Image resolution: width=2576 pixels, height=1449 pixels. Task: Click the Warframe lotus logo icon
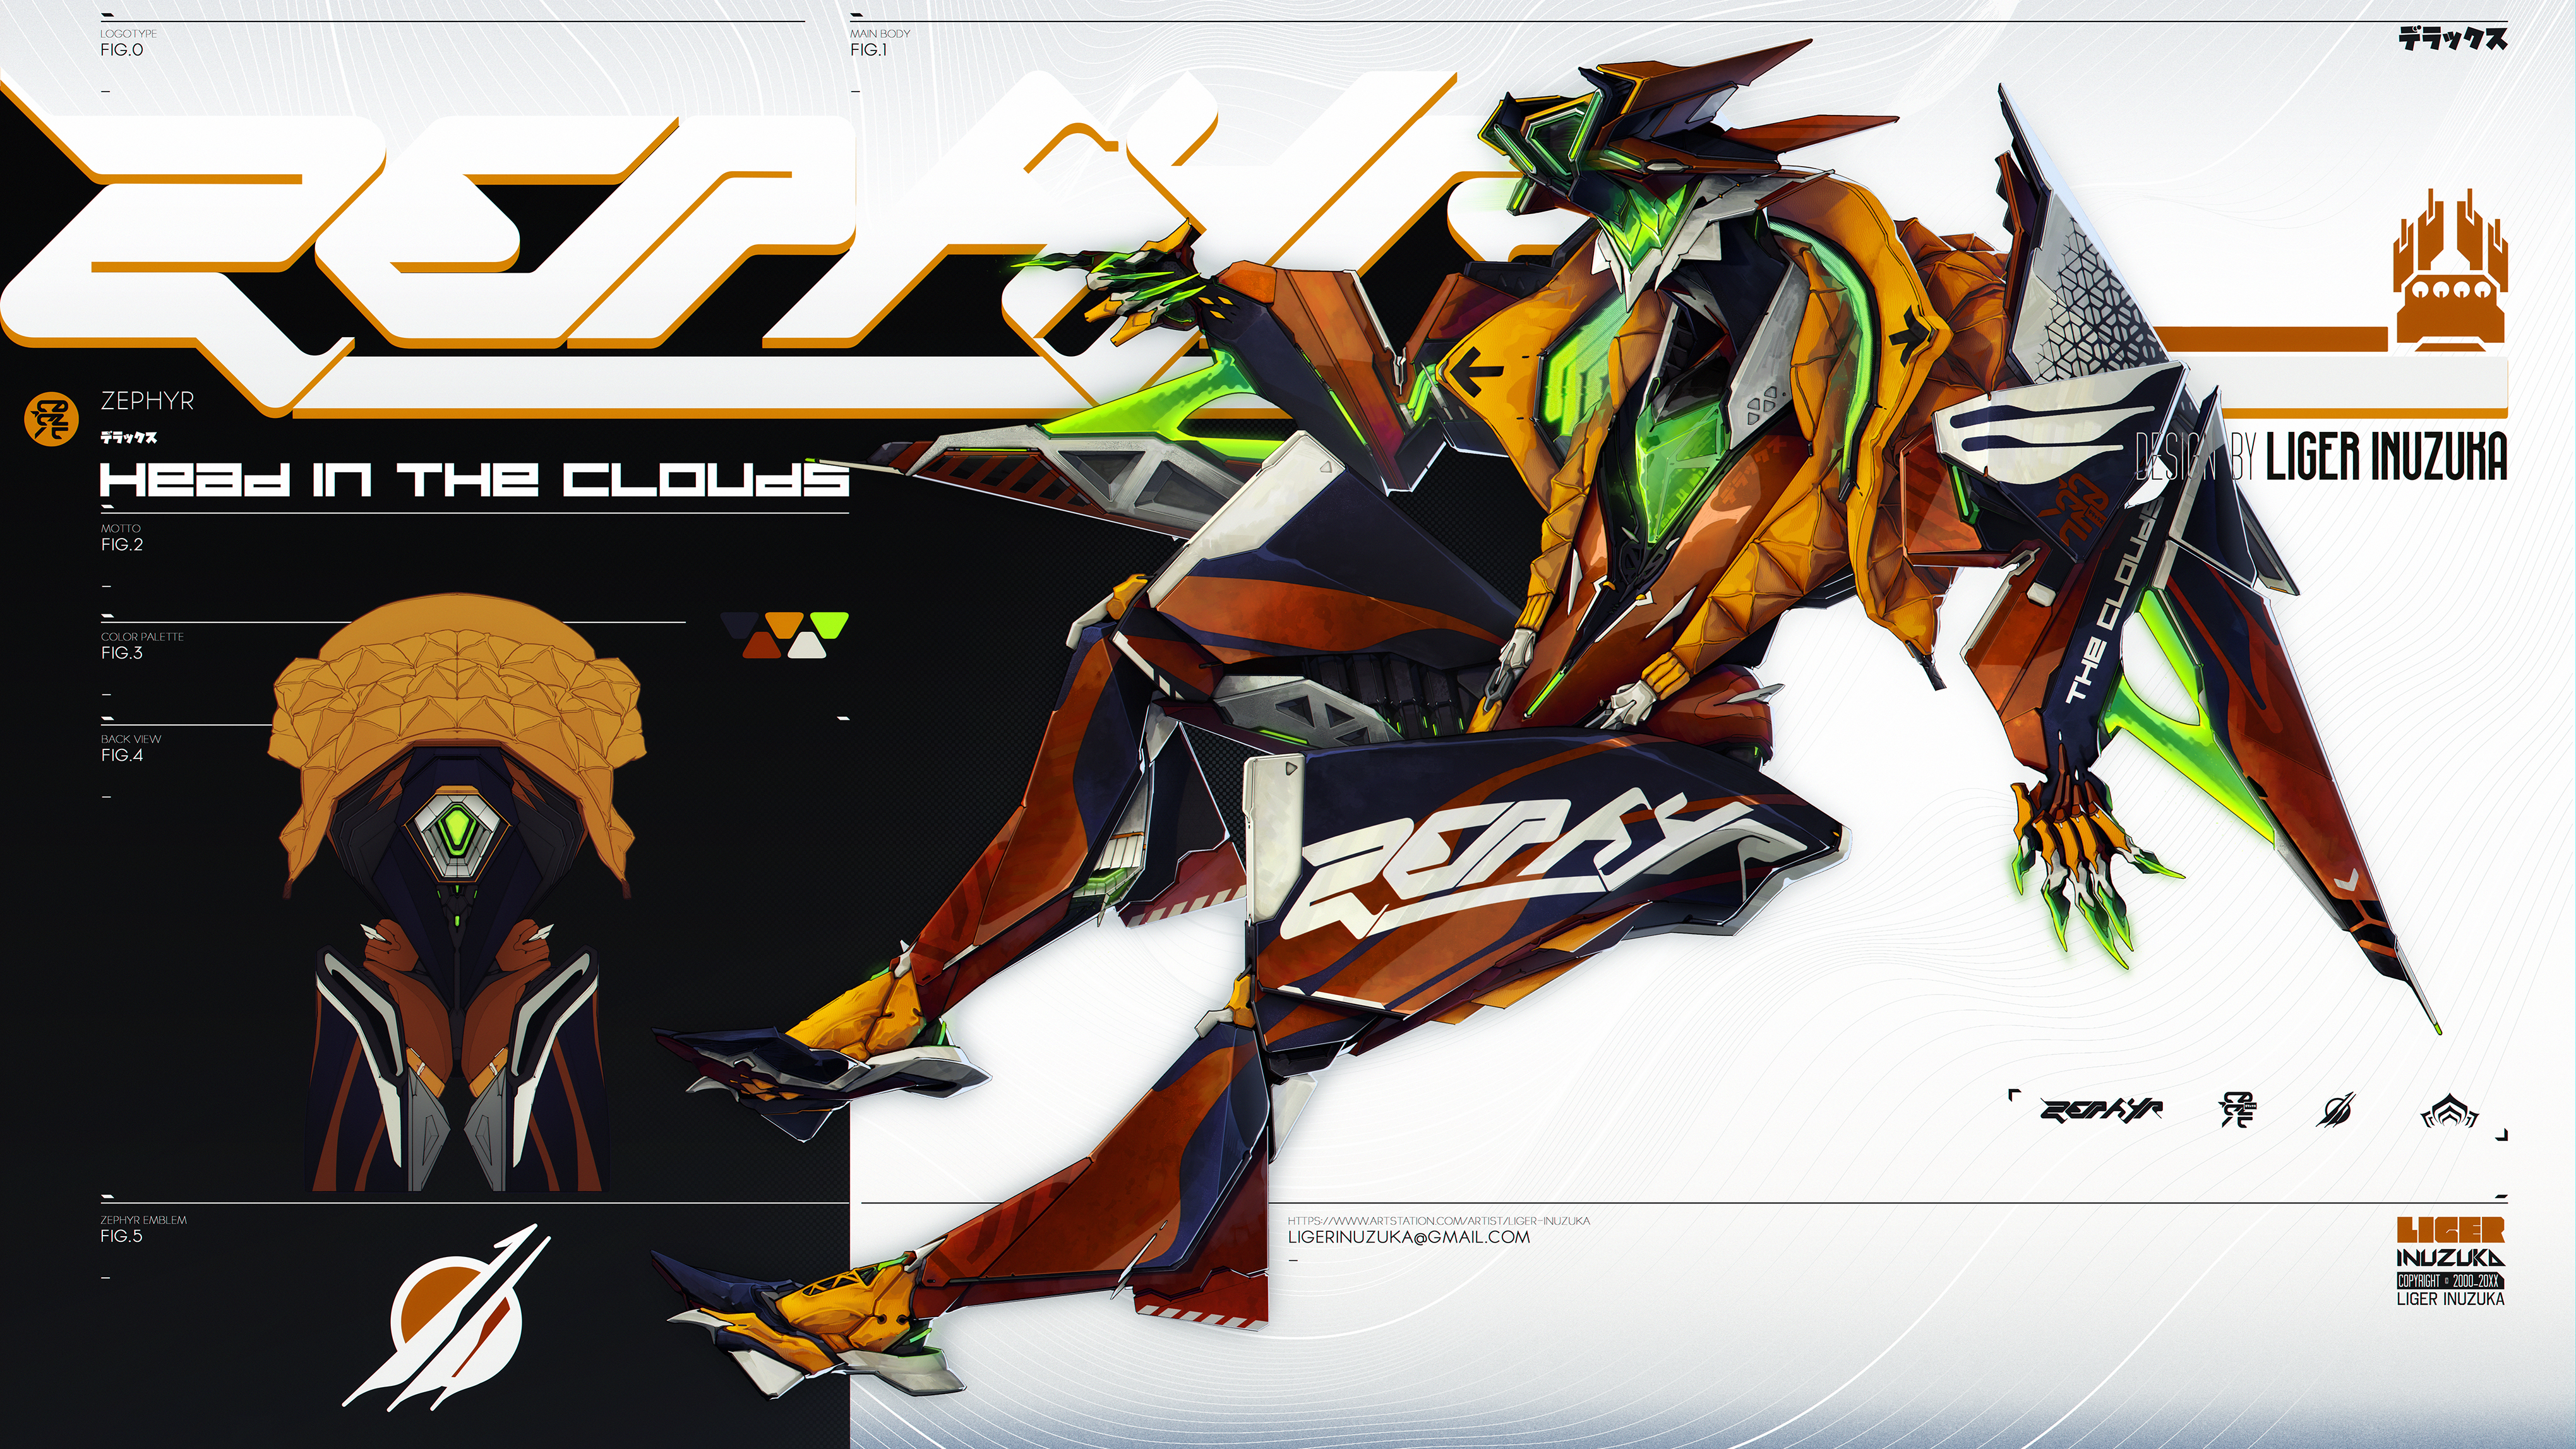2449,1111
